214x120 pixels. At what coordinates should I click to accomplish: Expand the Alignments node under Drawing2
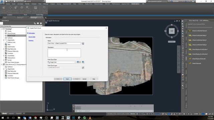(4, 40)
